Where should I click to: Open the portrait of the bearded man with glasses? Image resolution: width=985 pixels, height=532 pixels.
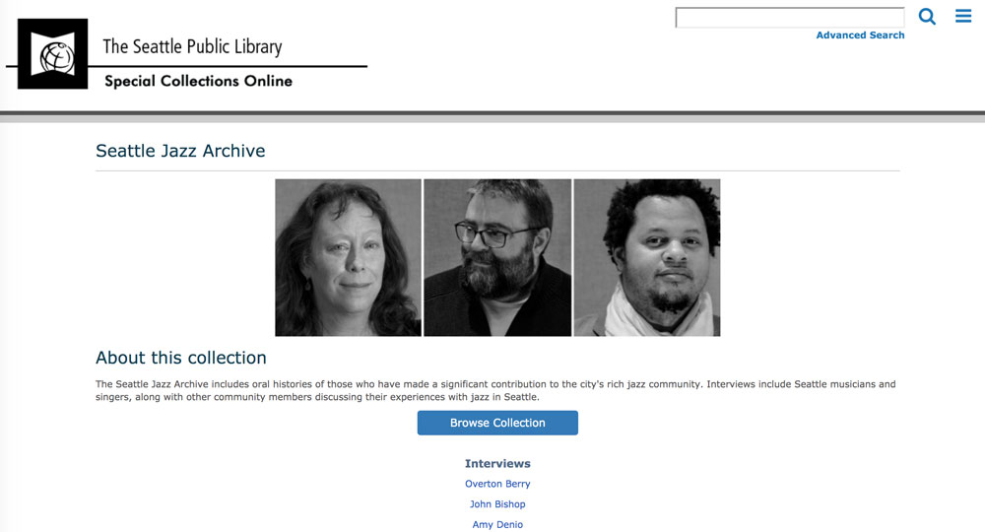click(x=497, y=257)
